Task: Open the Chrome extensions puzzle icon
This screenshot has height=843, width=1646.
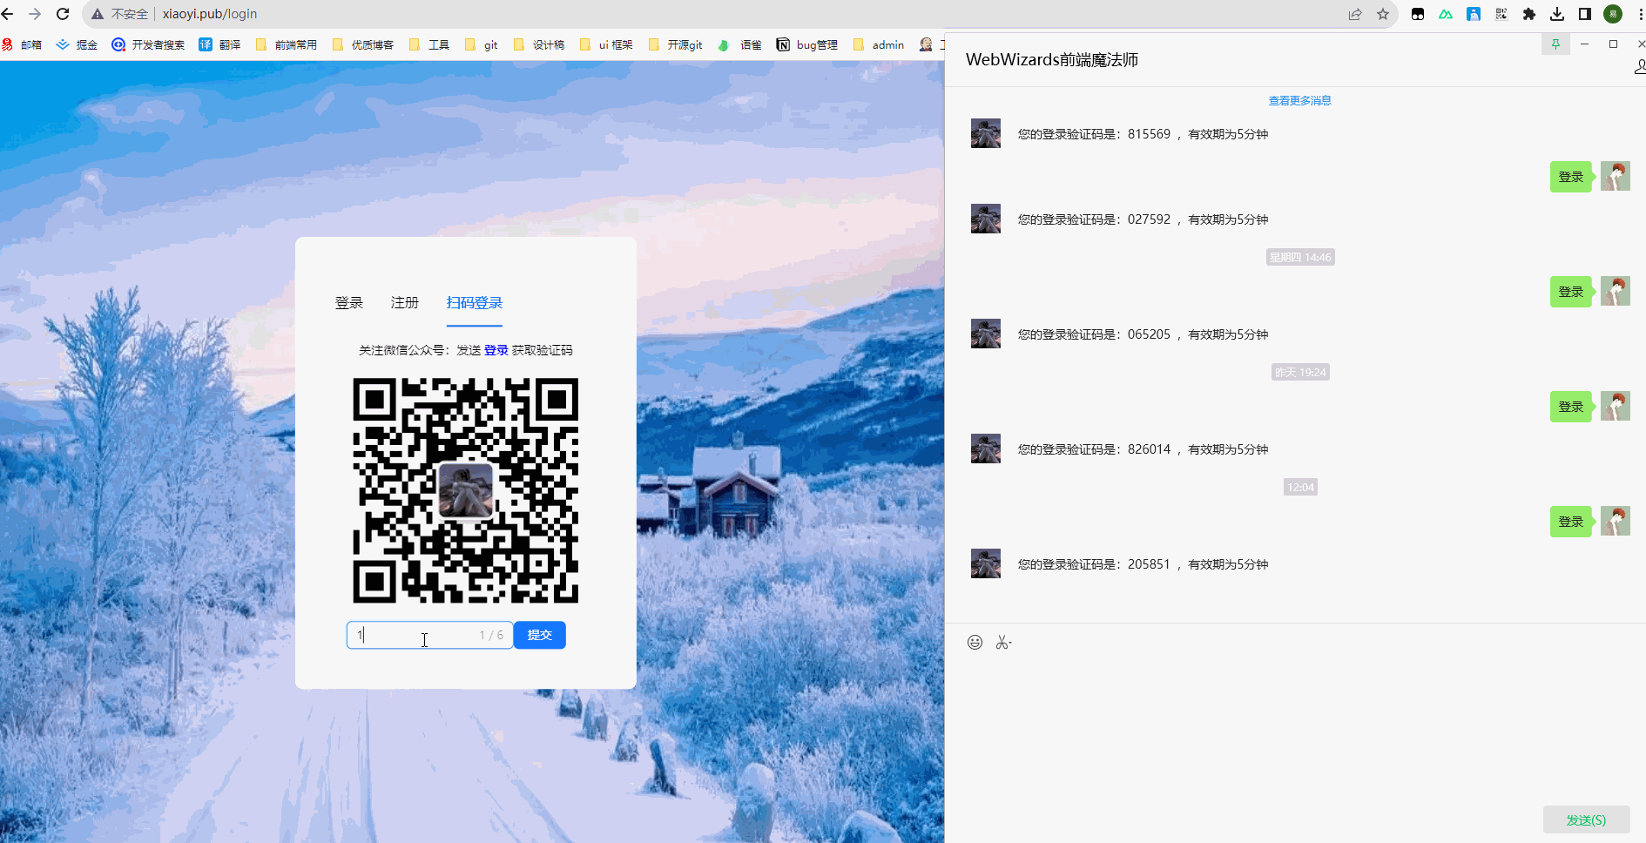Action: [1528, 14]
